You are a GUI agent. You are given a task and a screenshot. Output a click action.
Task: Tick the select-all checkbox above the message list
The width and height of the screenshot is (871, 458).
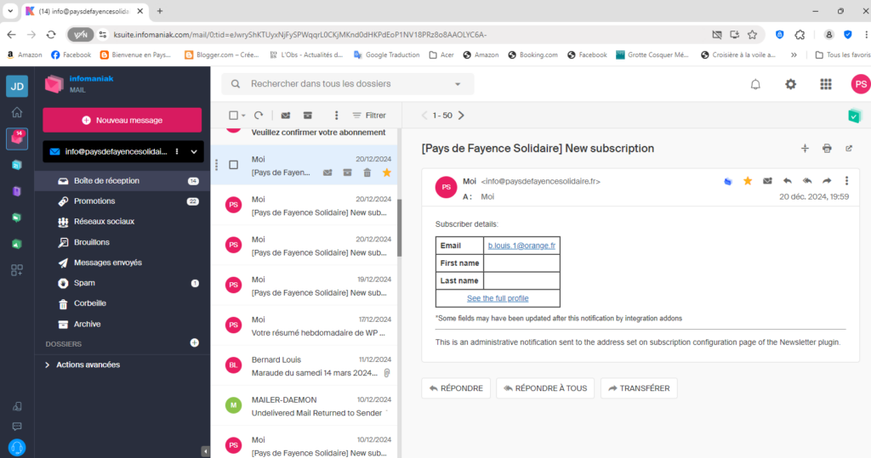233,115
